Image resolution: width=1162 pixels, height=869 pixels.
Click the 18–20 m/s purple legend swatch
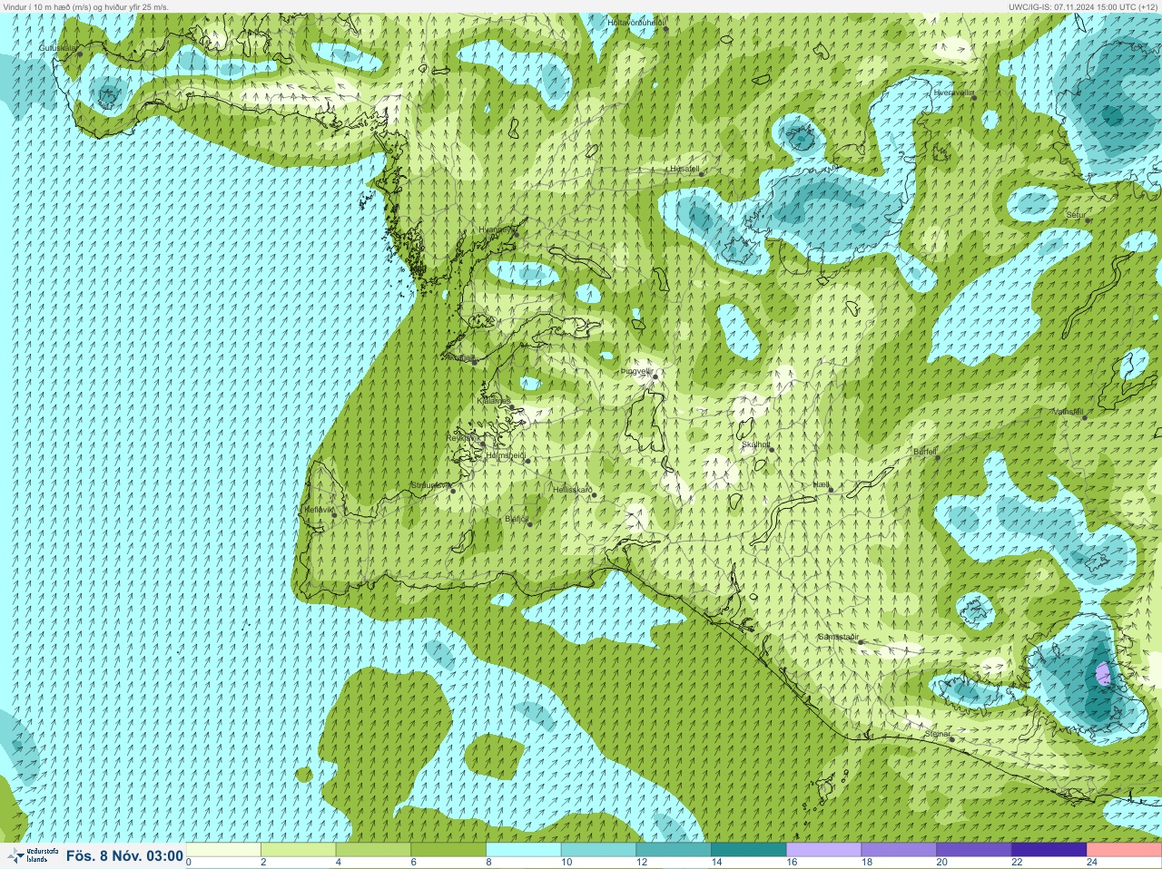click(x=899, y=850)
